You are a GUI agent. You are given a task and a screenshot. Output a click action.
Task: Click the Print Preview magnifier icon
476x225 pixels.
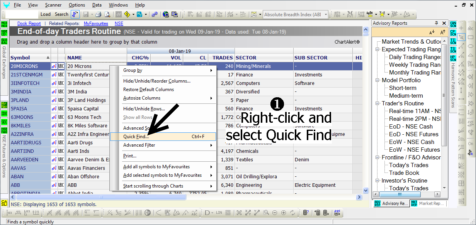click(x=107, y=14)
